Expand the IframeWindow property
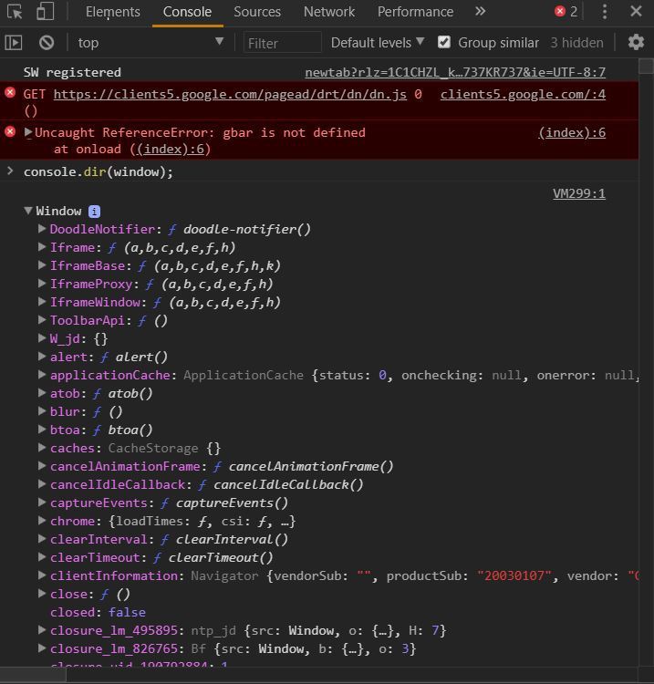 42,302
